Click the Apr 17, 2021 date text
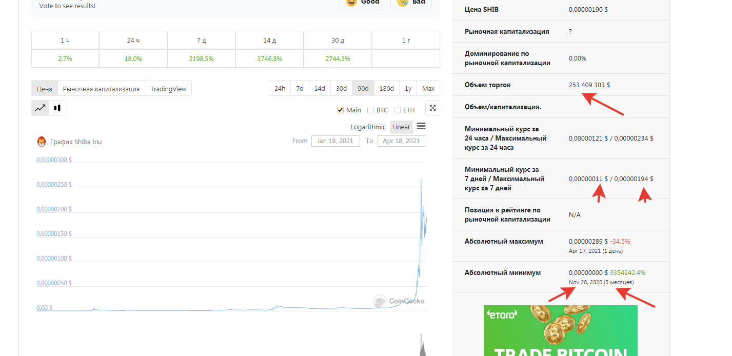The image size is (732, 356). [x=584, y=251]
